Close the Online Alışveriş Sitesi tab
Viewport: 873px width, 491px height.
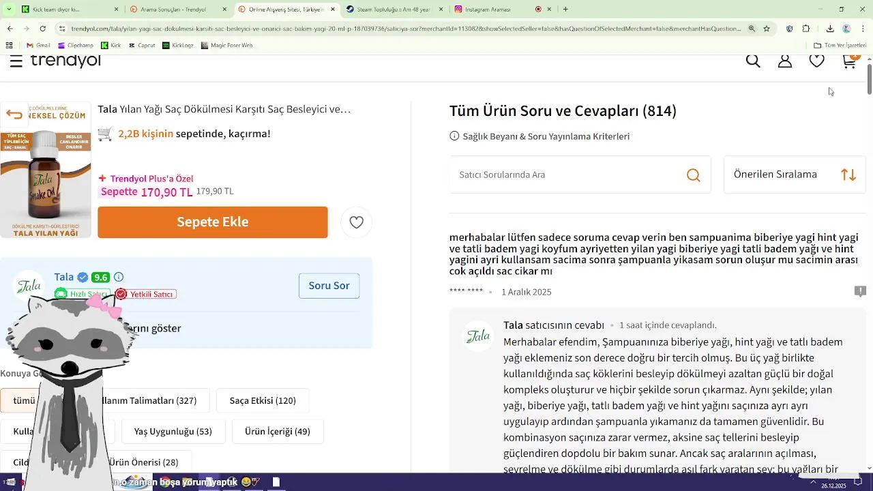[333, 9]
